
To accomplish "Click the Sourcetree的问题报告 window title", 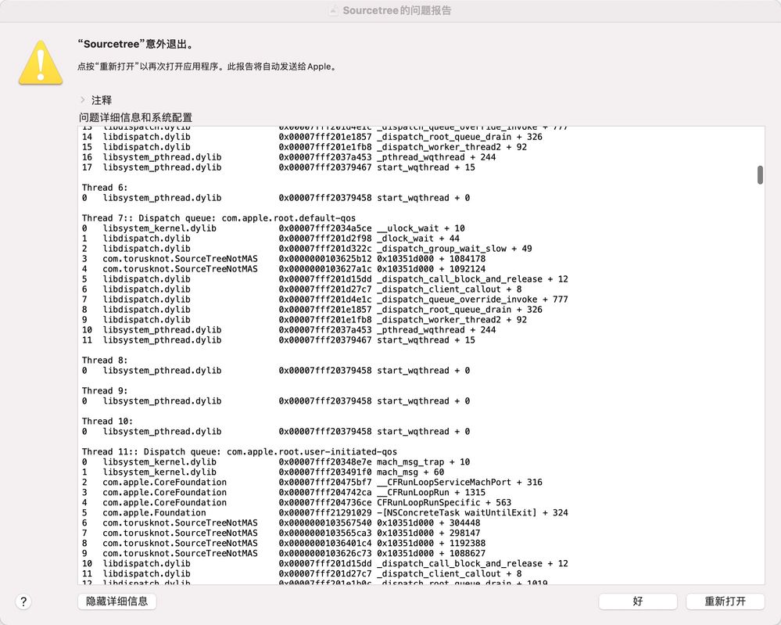I will click(397, 10).
